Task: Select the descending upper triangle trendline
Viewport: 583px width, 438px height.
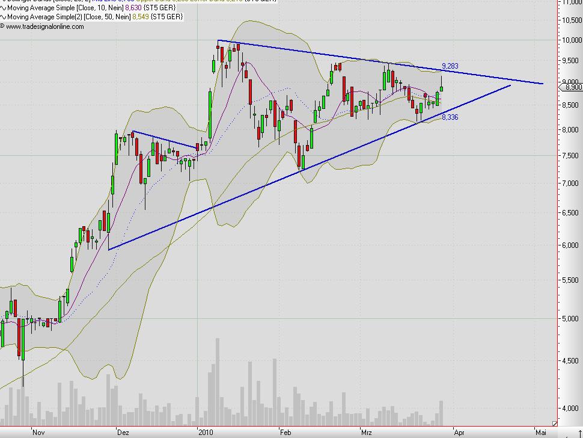Action: point(380,62)
